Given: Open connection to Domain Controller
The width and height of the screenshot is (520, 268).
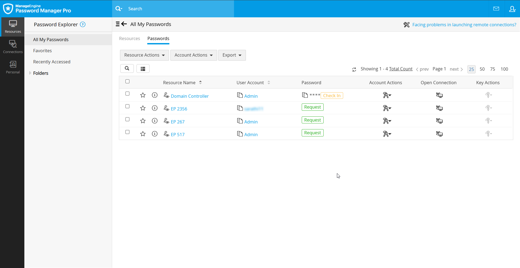Looking at the screenshot, I should 439,95.
